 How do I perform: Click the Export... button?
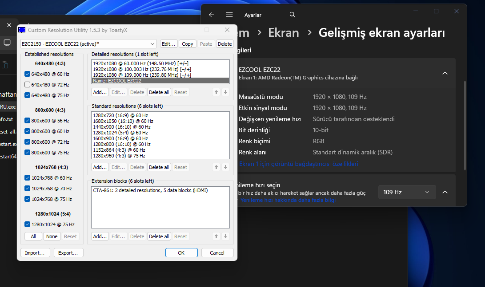[68, 253]
